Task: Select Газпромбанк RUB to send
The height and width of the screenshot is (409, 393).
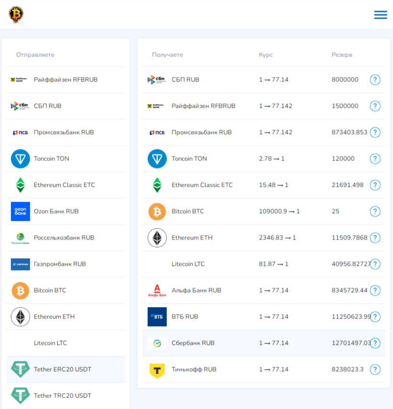Action: tap(65, 264)
